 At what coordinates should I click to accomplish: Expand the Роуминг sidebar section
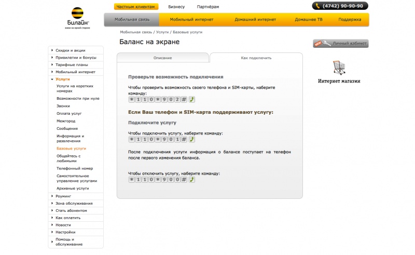pyautogui.click(x=63, y=196)
